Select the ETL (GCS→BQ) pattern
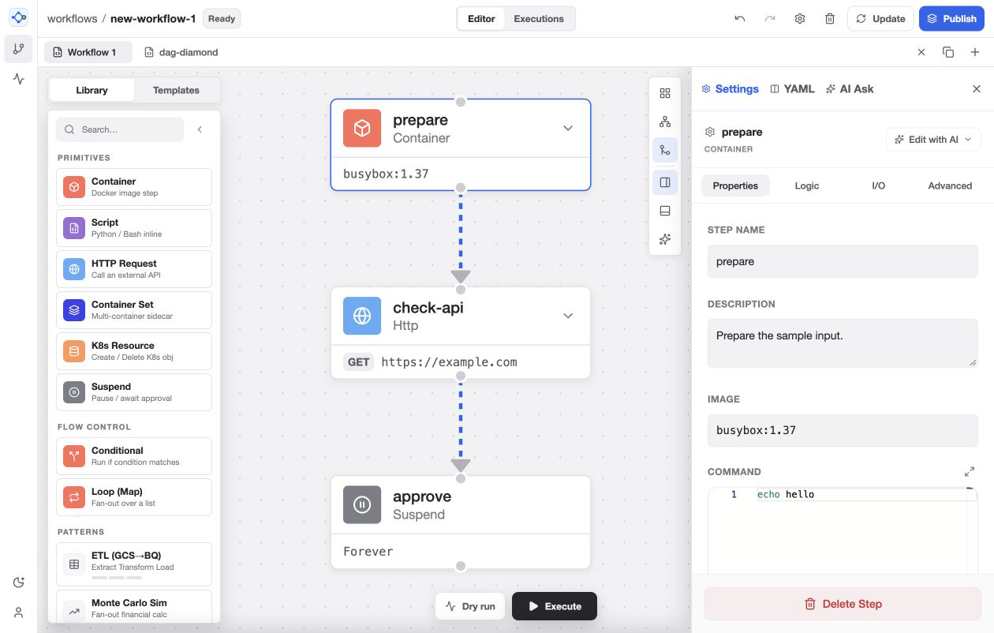Image resolution: width=994 pixels, height=633 pixels. pyautogui.click(x=134, y=564)
